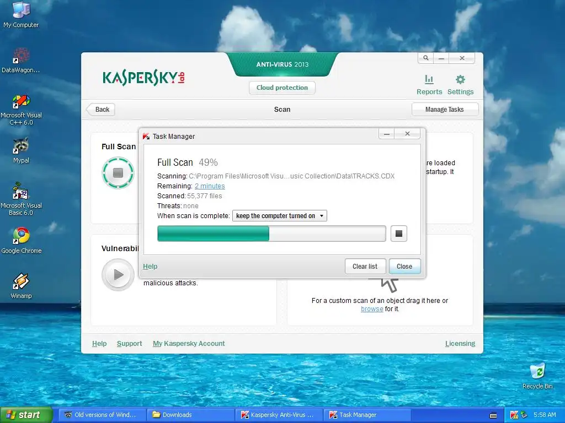Open Help link at Kaspersky footer

click(99, 344)
